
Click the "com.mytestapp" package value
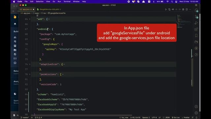(65, 34)
